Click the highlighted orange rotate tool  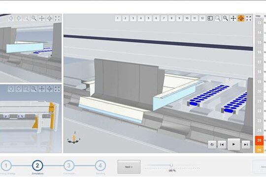pos(241,18)
